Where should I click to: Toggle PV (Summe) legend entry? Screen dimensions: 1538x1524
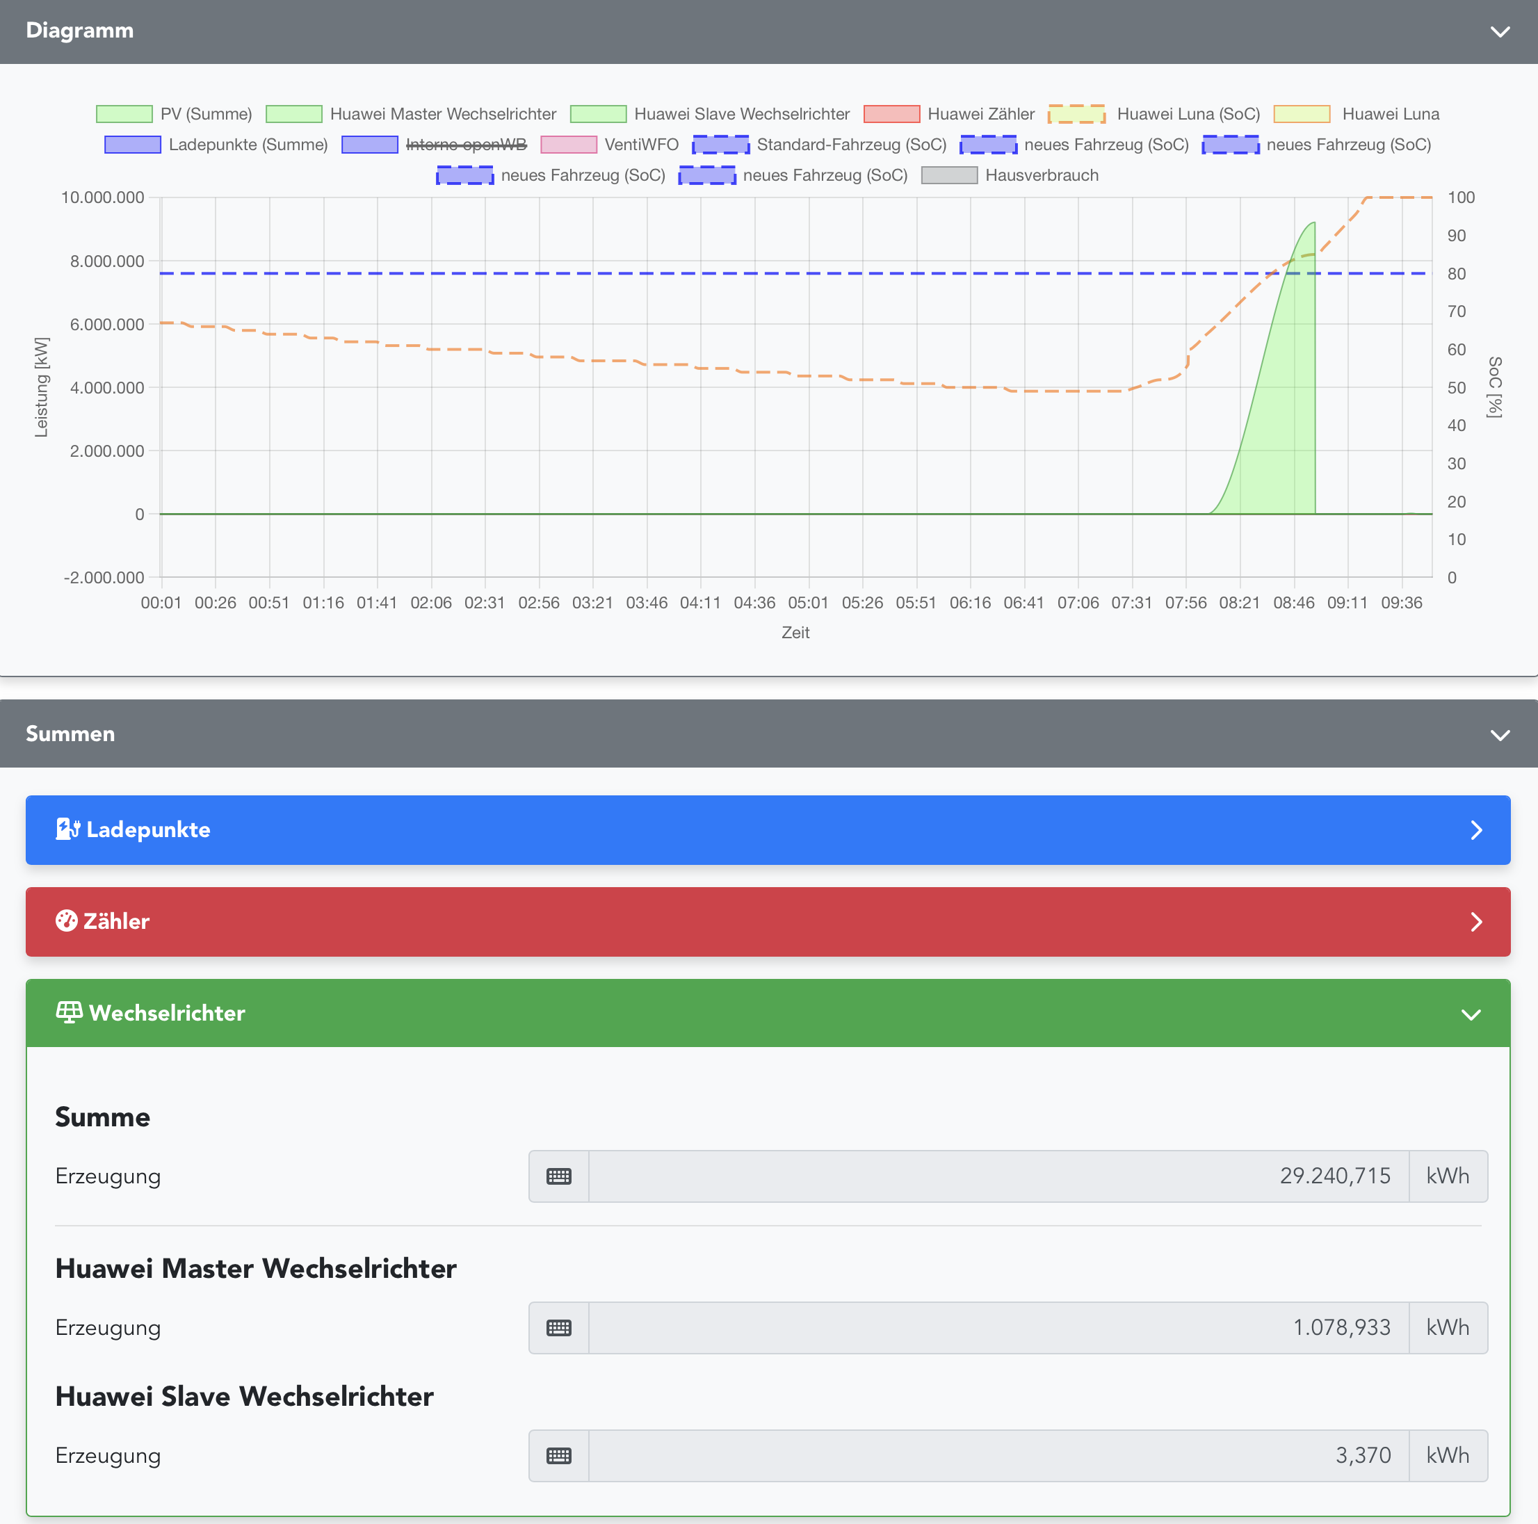tap(205, 114)
